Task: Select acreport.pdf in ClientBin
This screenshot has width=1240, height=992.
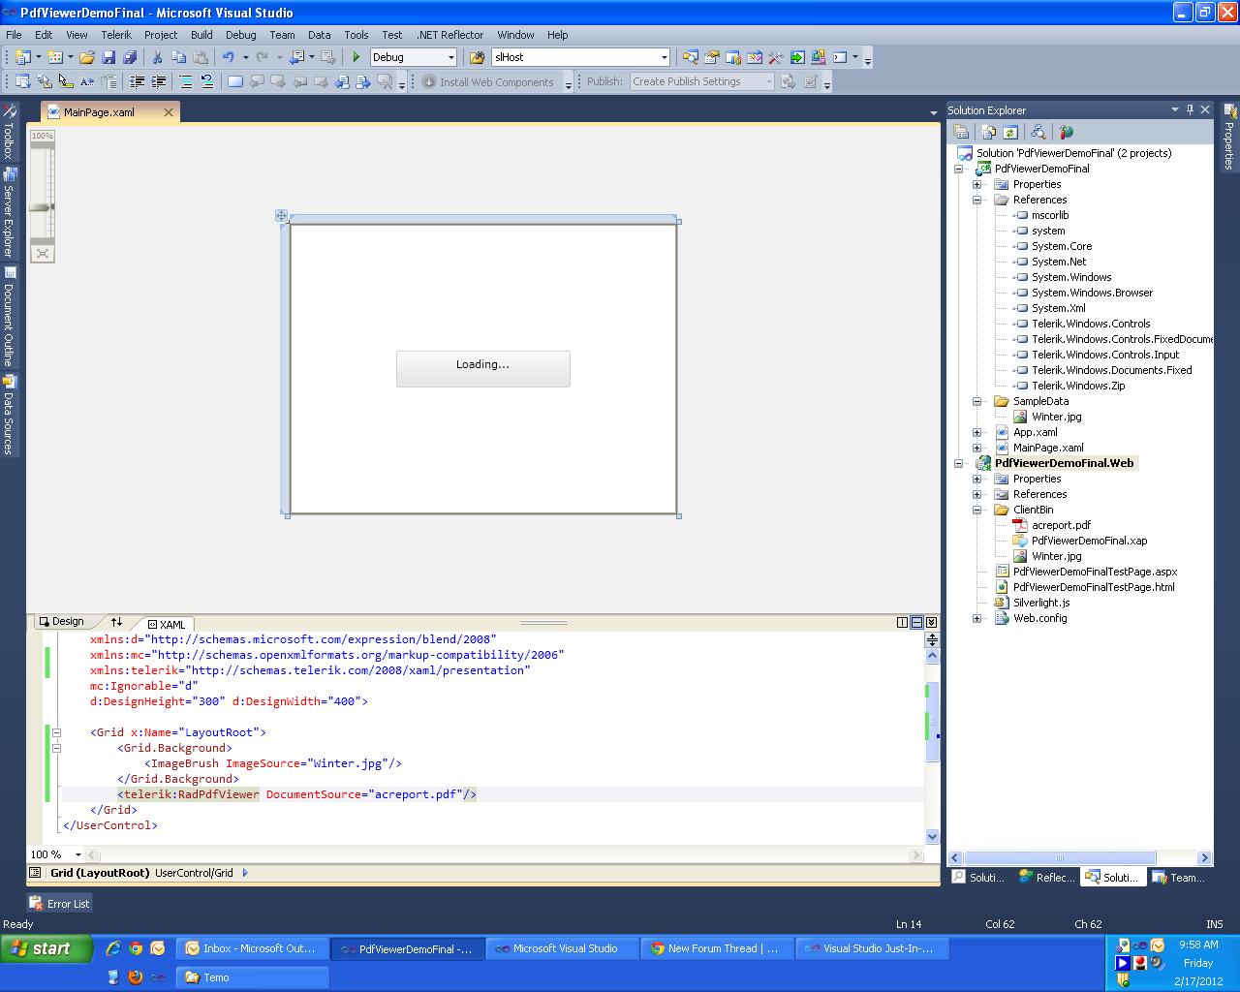Action: point(1061,525)
